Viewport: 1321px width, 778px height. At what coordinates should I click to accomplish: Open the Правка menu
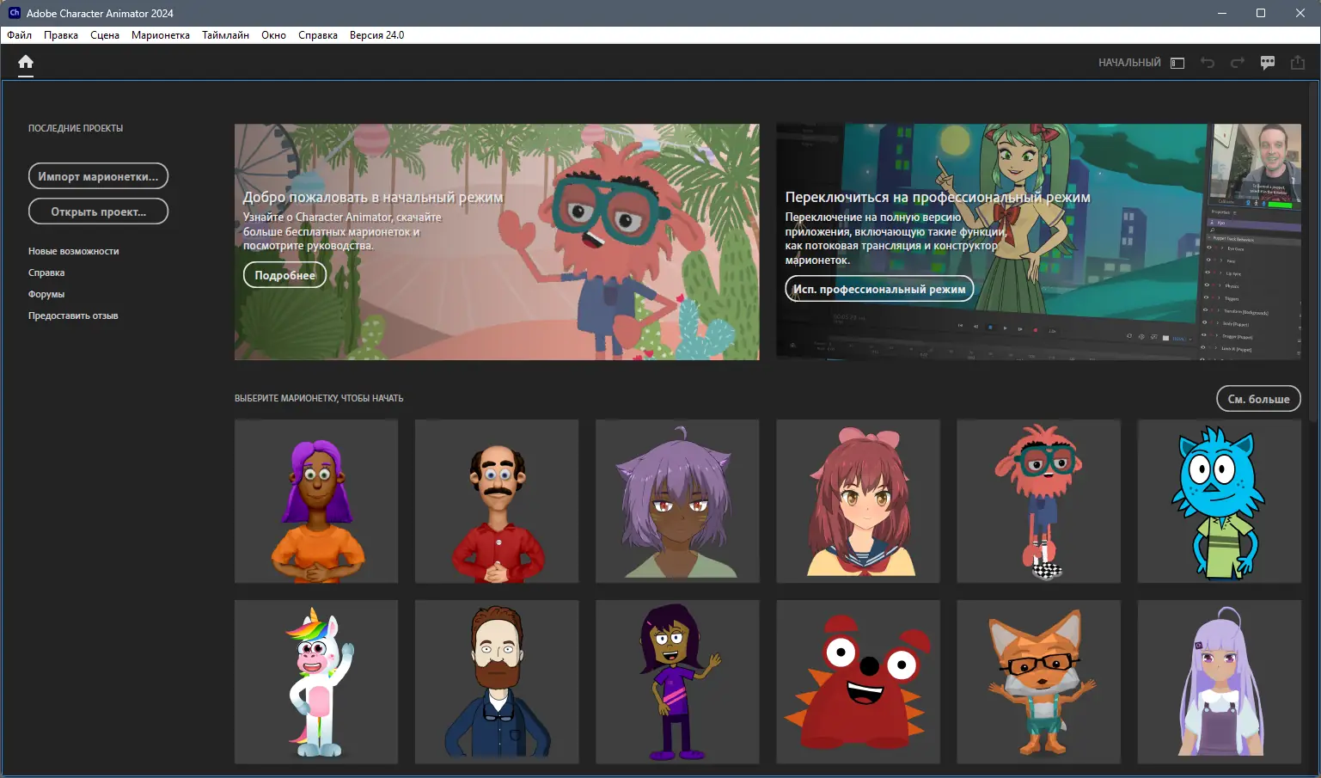click(61, 35)
